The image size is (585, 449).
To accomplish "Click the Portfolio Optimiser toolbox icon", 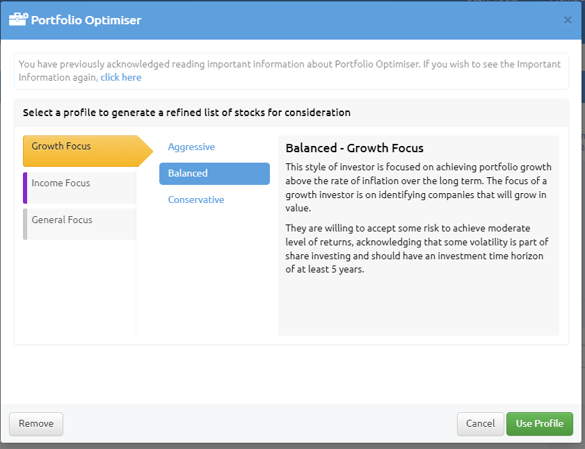I will [x=18, y=19].
